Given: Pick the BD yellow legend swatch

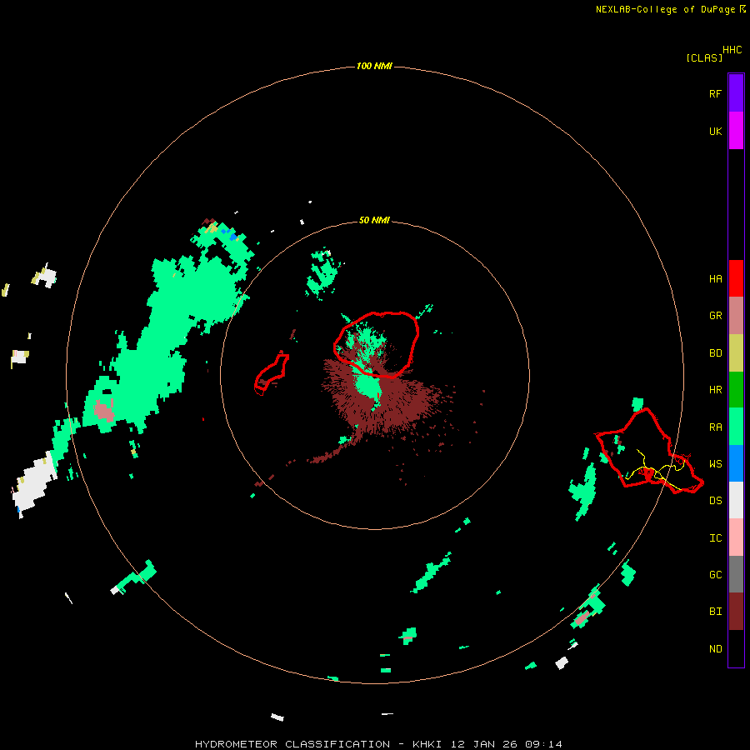Looking at the screenshot, I should point(736,353).
